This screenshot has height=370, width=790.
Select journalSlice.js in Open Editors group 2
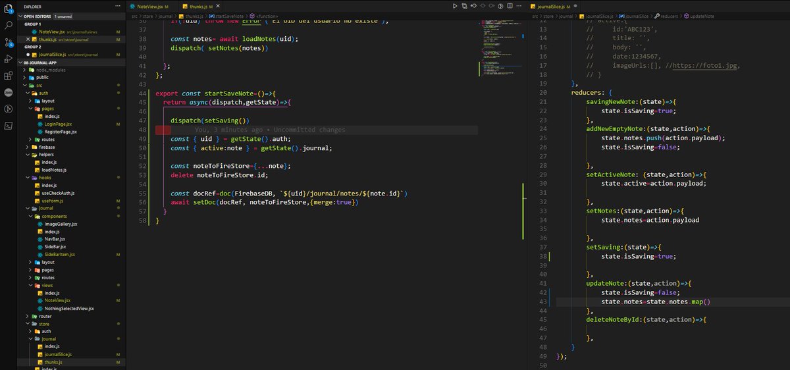53,54
